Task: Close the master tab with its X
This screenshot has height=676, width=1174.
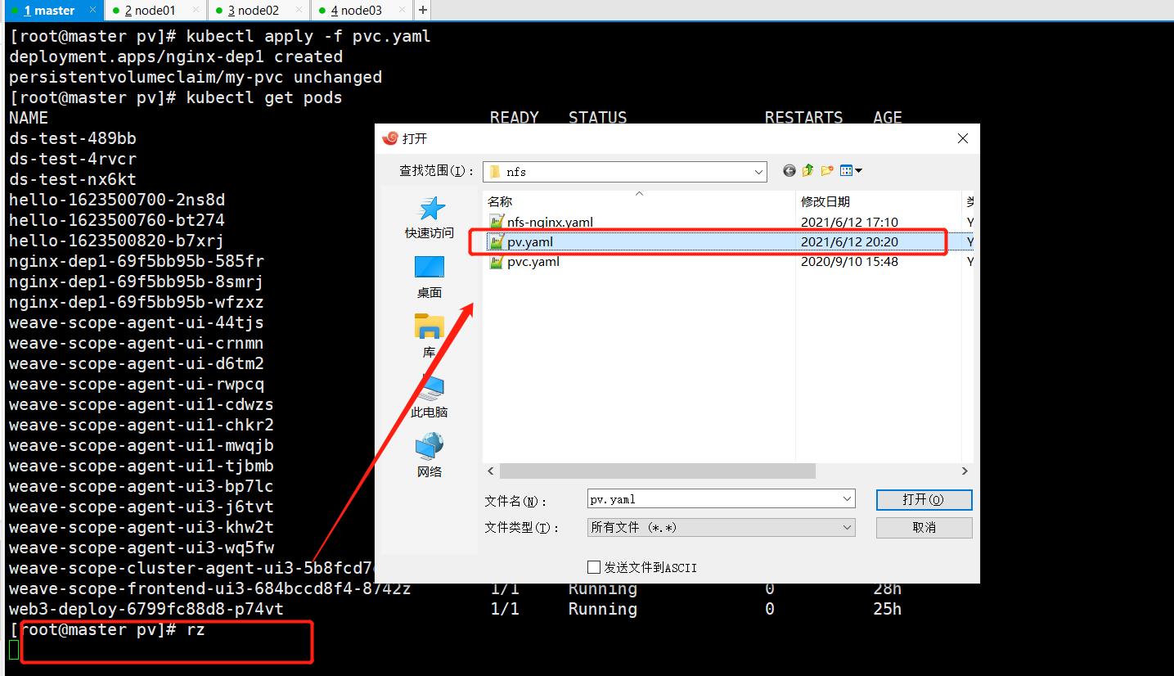Action: pyautogui.click(x=92, y=11)
